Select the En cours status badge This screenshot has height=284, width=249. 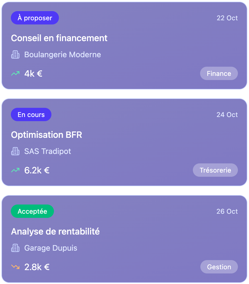(31, 115)
